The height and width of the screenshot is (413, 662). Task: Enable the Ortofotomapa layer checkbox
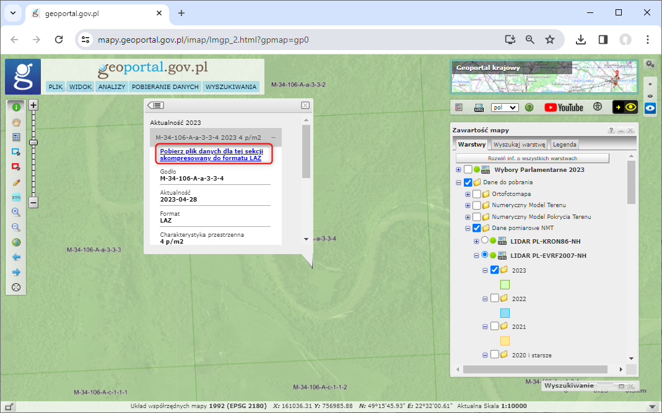pyautogui.click(x=476, y=194)
